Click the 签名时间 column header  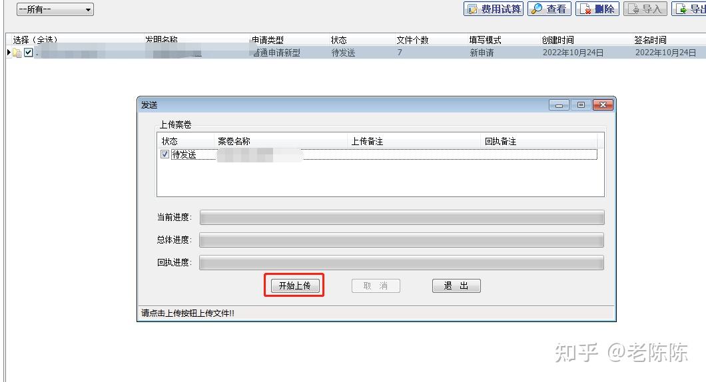click(650, 40)
